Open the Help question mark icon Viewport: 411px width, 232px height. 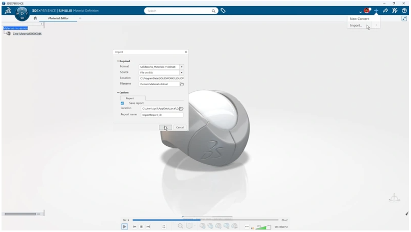point(404,11)
